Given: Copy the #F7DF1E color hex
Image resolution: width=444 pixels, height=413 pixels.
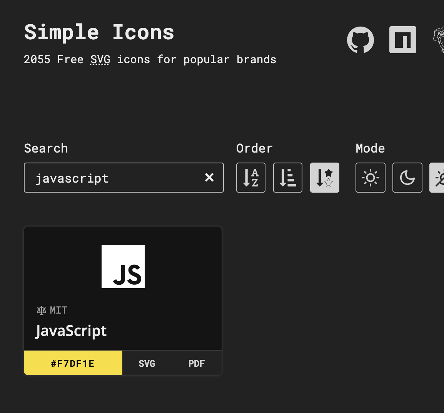Looking at the screenshot, I should point(73,363).
